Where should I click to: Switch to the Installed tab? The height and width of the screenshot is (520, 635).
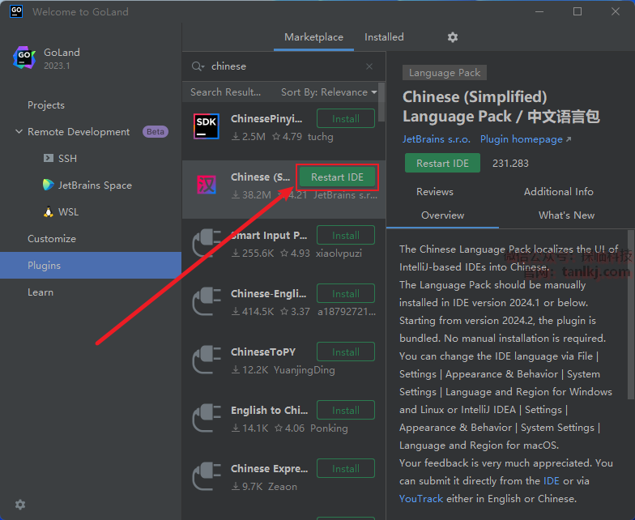pos(384,37)
